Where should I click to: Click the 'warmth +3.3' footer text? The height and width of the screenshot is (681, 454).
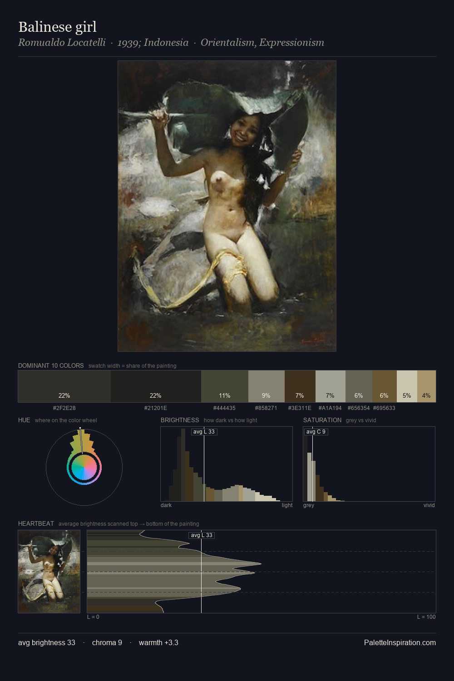158,642
